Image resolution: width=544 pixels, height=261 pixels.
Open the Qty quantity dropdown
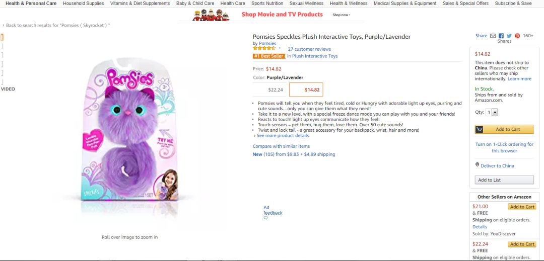click(495, 113)
